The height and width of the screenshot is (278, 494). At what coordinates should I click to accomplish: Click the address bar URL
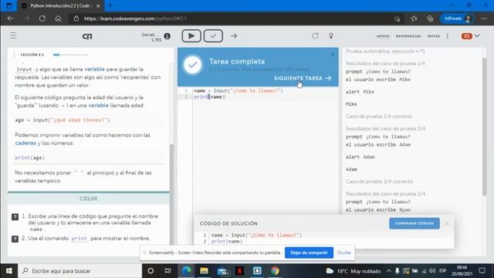(x=136, y=19)
